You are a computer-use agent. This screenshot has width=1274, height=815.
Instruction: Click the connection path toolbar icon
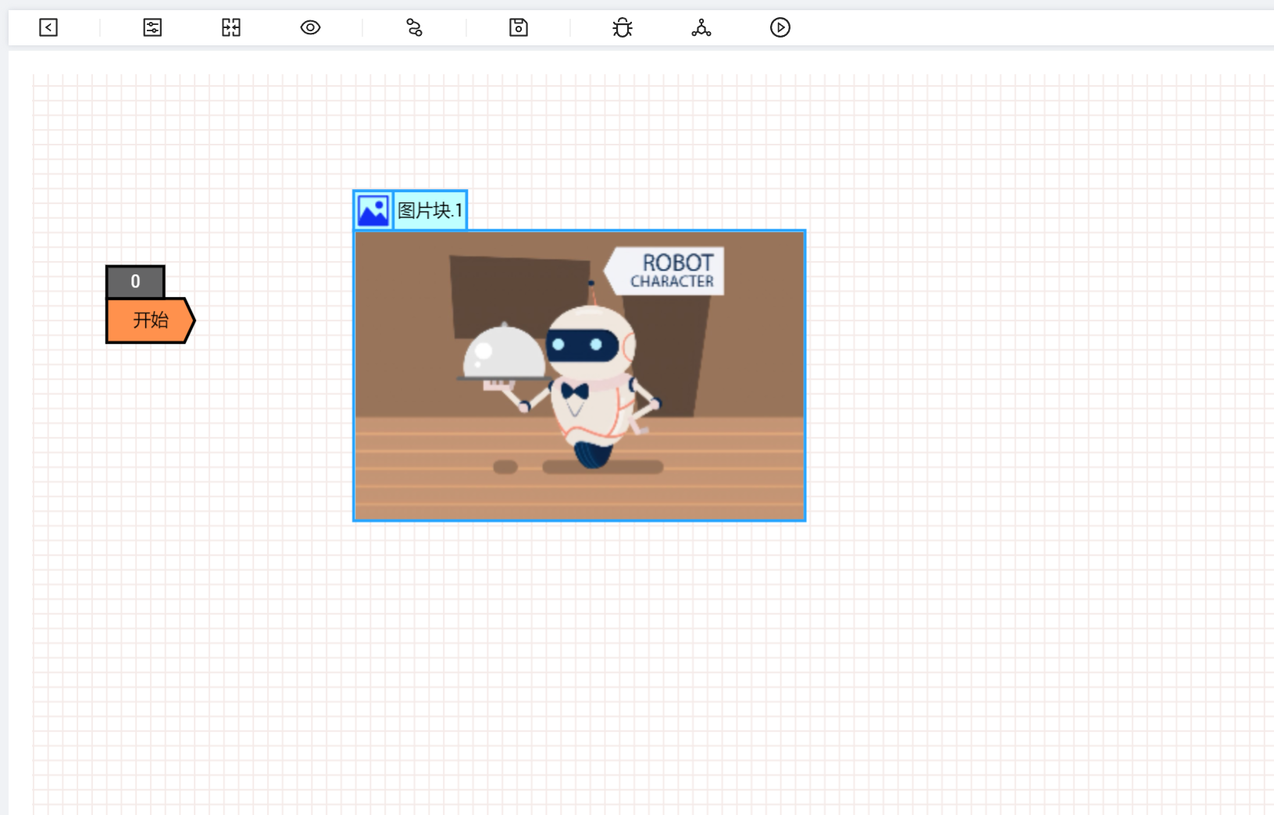[414, 28]
